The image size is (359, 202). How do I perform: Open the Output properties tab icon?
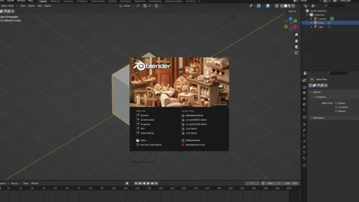coord(304,93)
